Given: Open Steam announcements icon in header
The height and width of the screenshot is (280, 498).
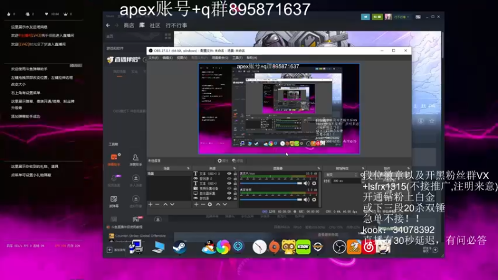Looking at the screenshot, I should (x=365, y=17).
